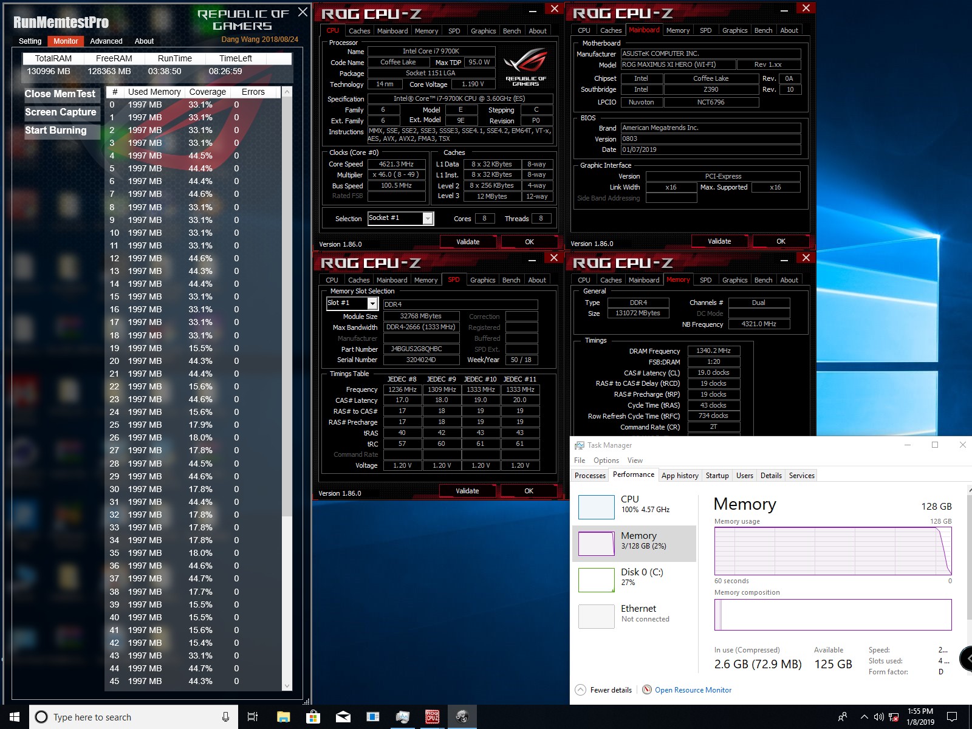The image size is (972, 729).
Task: Open Resource Monitor from Task Manager
Action: 693,690
